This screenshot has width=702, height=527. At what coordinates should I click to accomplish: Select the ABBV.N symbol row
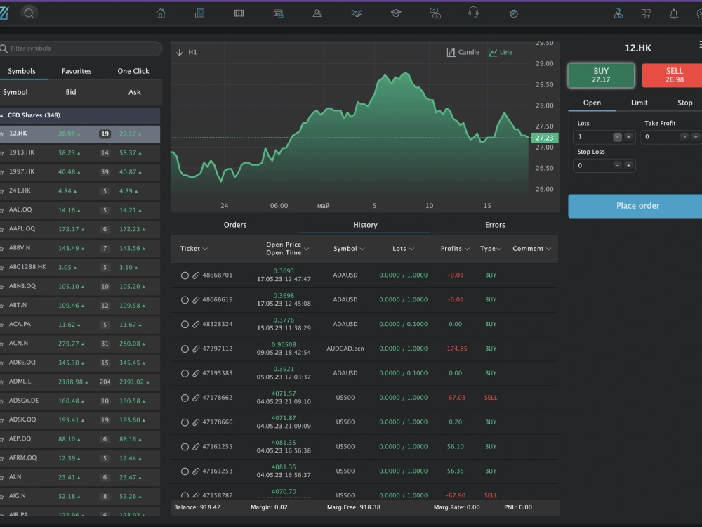point(80,248)
